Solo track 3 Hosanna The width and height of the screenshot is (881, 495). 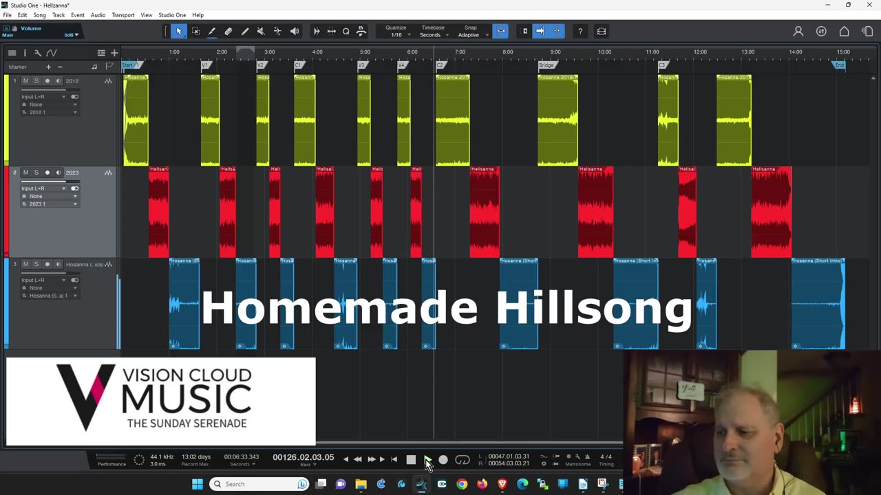[x=36, y=264]
